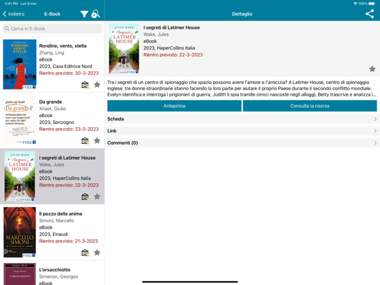Click Consulta la risorsa button

(x=310, y=106)
